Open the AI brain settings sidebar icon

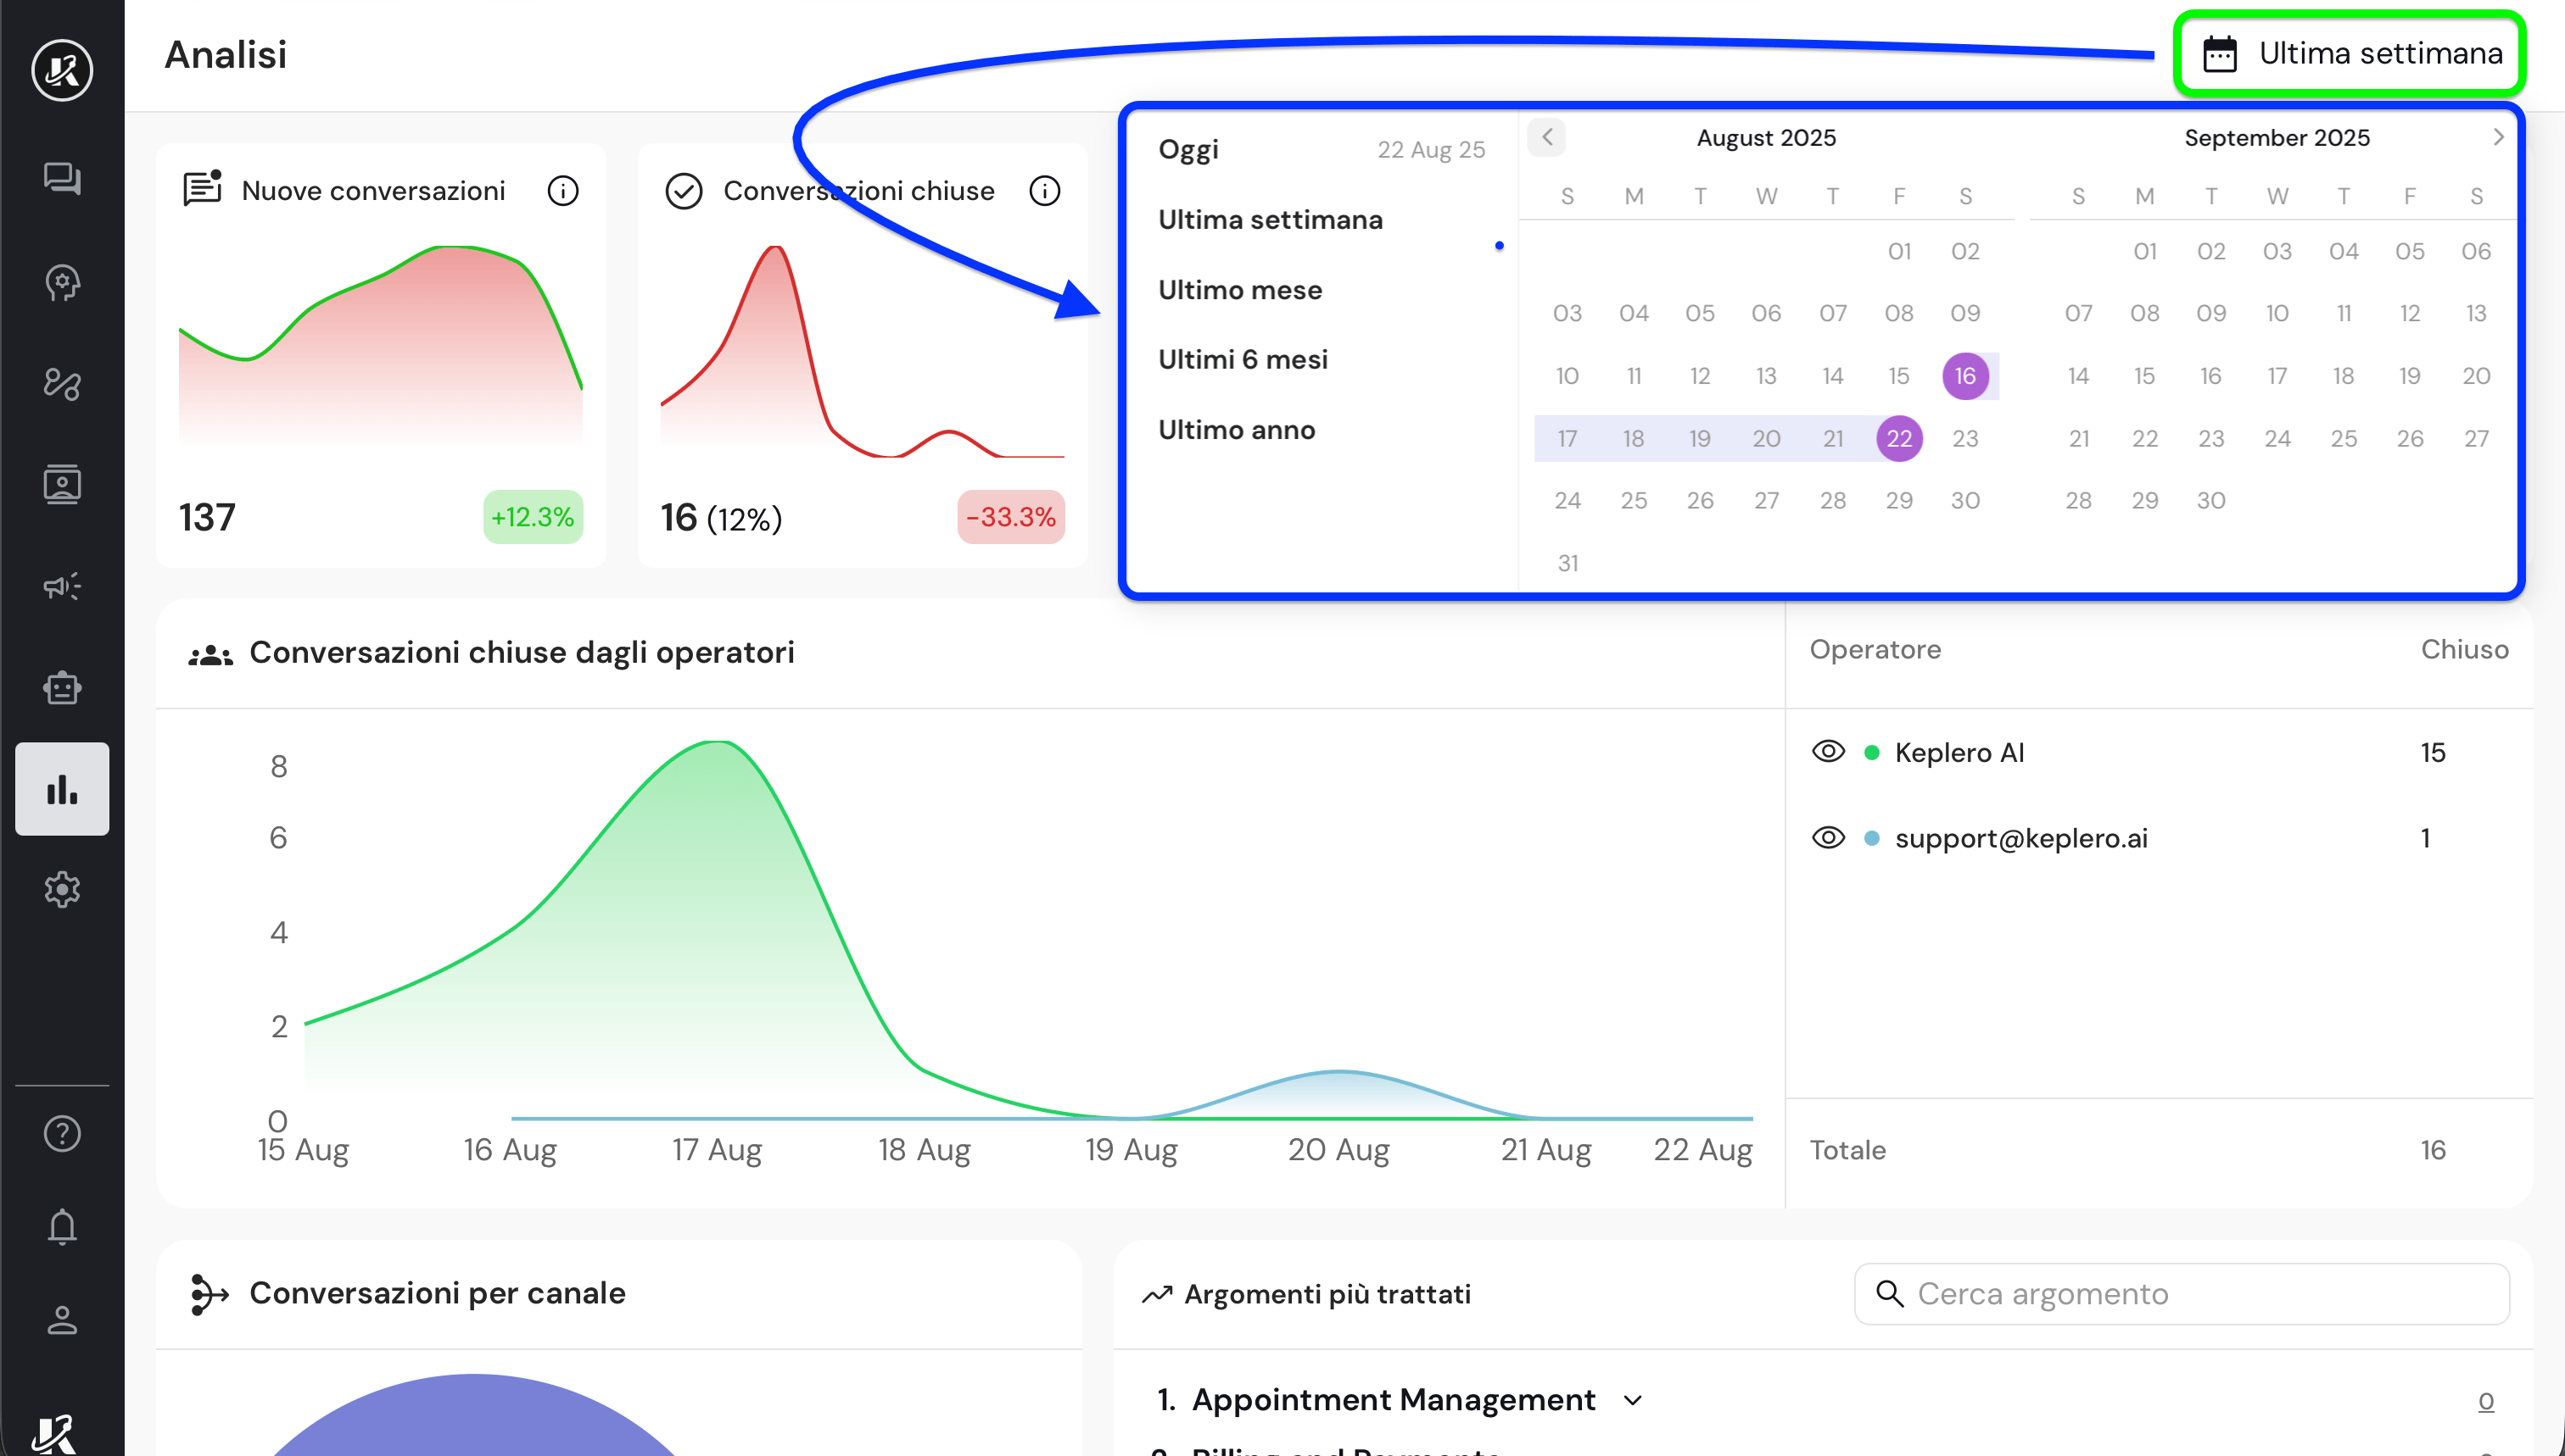(62, 282)
